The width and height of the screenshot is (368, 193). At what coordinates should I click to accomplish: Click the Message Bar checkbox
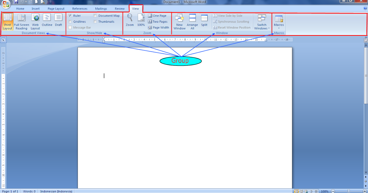pos(70,27)
